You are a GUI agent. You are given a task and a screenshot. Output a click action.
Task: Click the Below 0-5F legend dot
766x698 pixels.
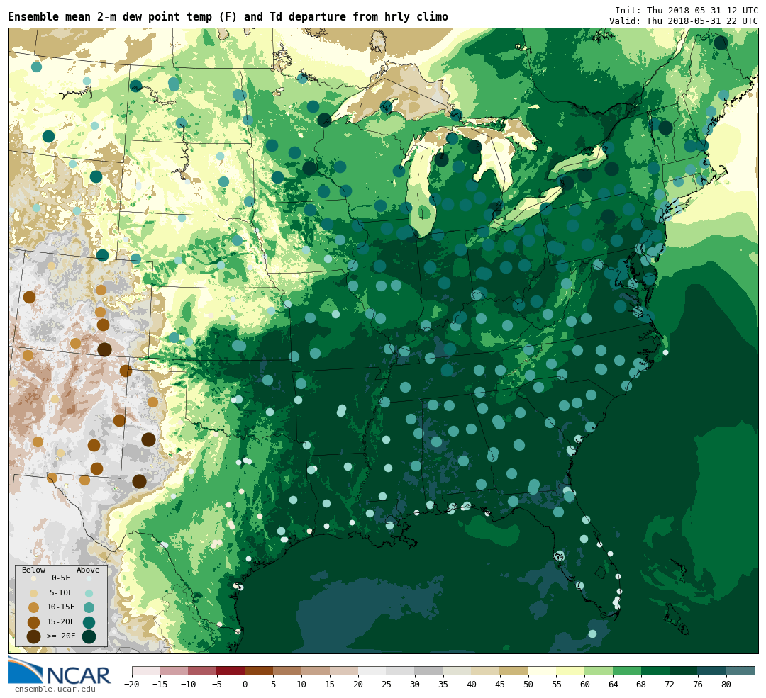click(x=34, y=578)
